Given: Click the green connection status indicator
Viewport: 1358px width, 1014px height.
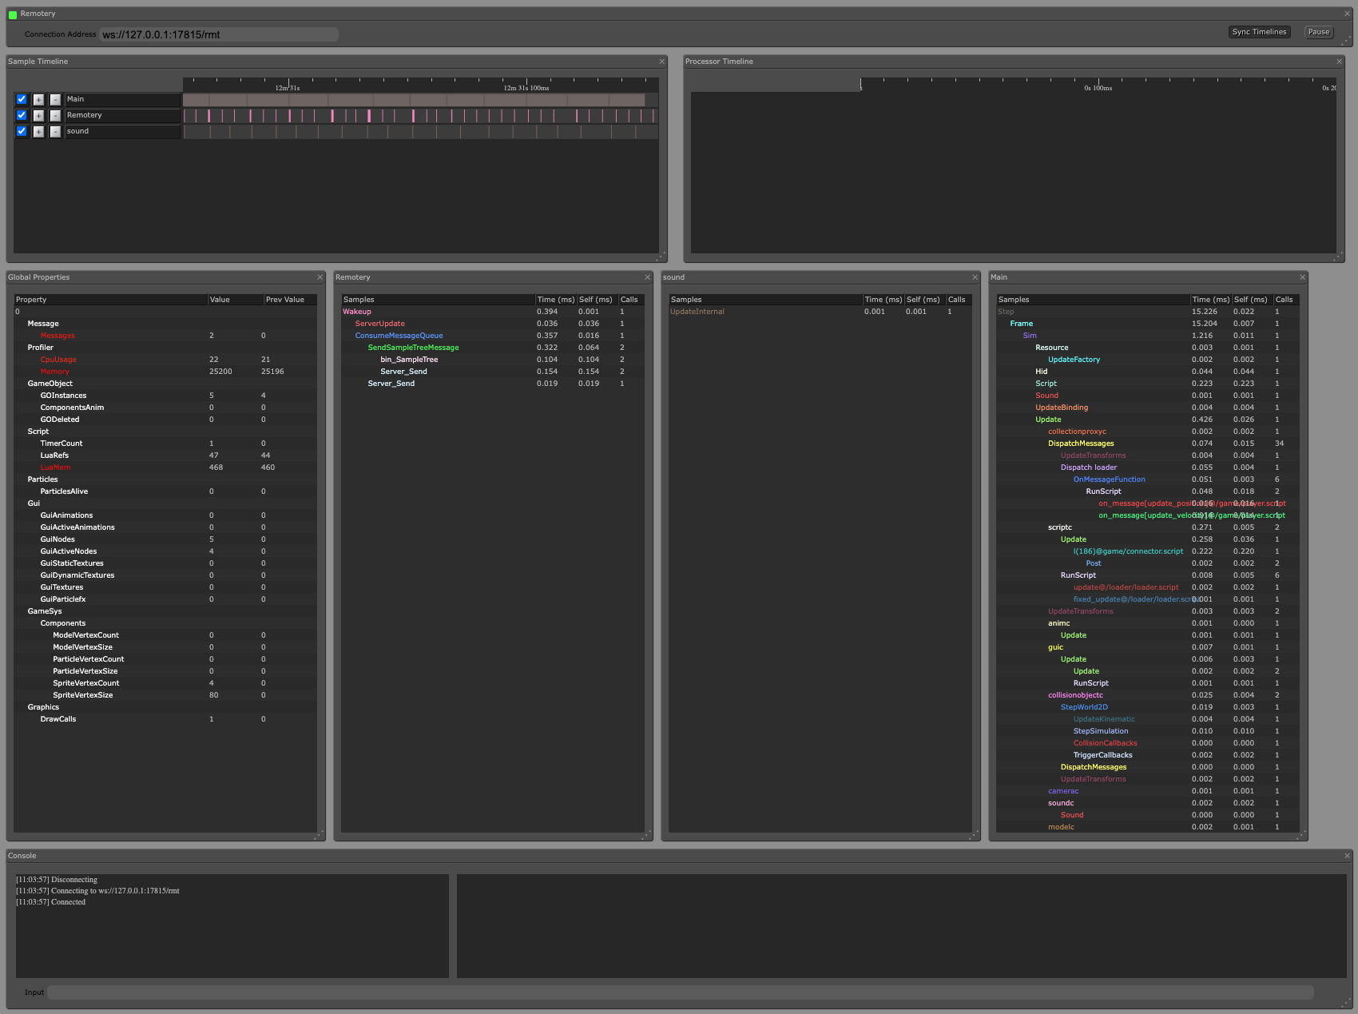Looking at the screenshot, I should click(x=11, y=13).
